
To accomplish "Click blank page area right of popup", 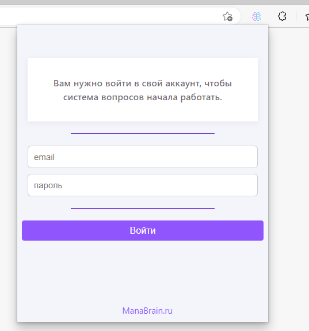I will click(289, 169).
